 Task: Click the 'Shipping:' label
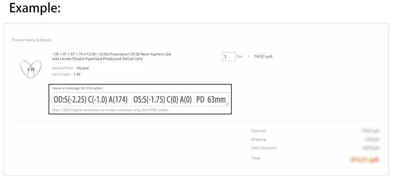click(x=259, y=139)
